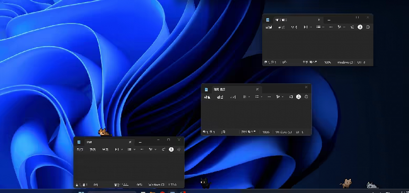Open settings gear in middle Notepad window
This screenshot has height=193, width=409.
(307, 97)
